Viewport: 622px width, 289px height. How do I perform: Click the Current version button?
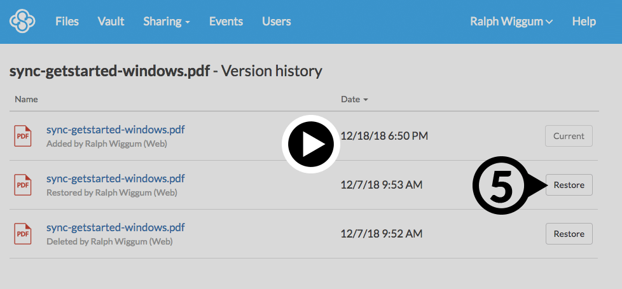(569, 136)
